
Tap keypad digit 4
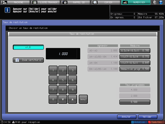[x=53, y=80]
